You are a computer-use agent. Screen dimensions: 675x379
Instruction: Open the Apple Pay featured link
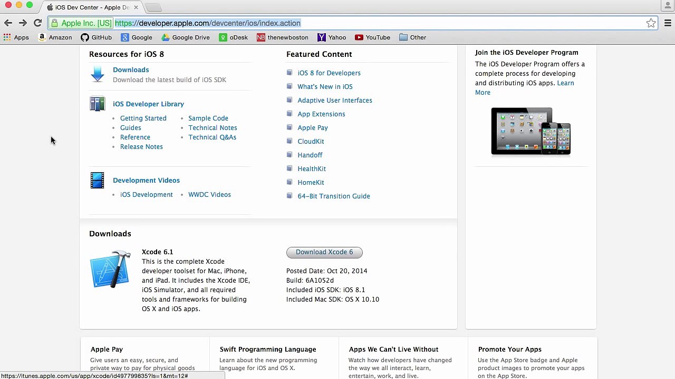(313, 128)
